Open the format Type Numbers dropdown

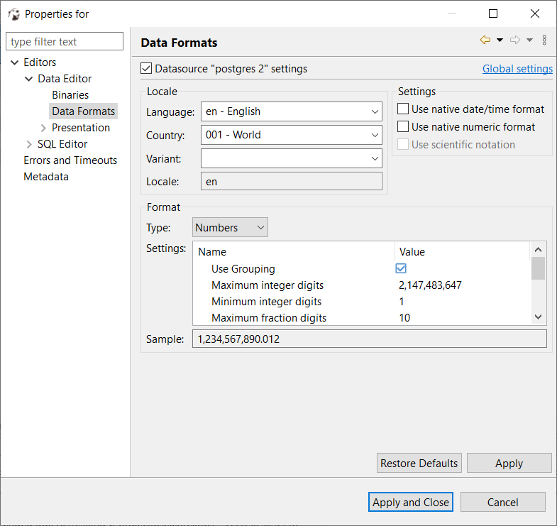click(x=230, y=227)
